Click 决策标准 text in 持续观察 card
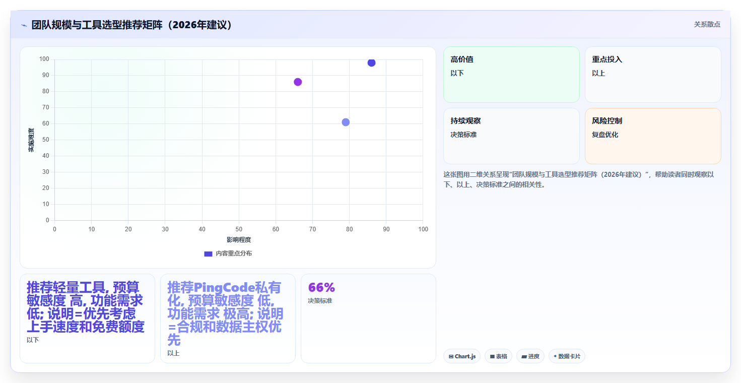Screen dimensions: 741x383 coord(463,135)
